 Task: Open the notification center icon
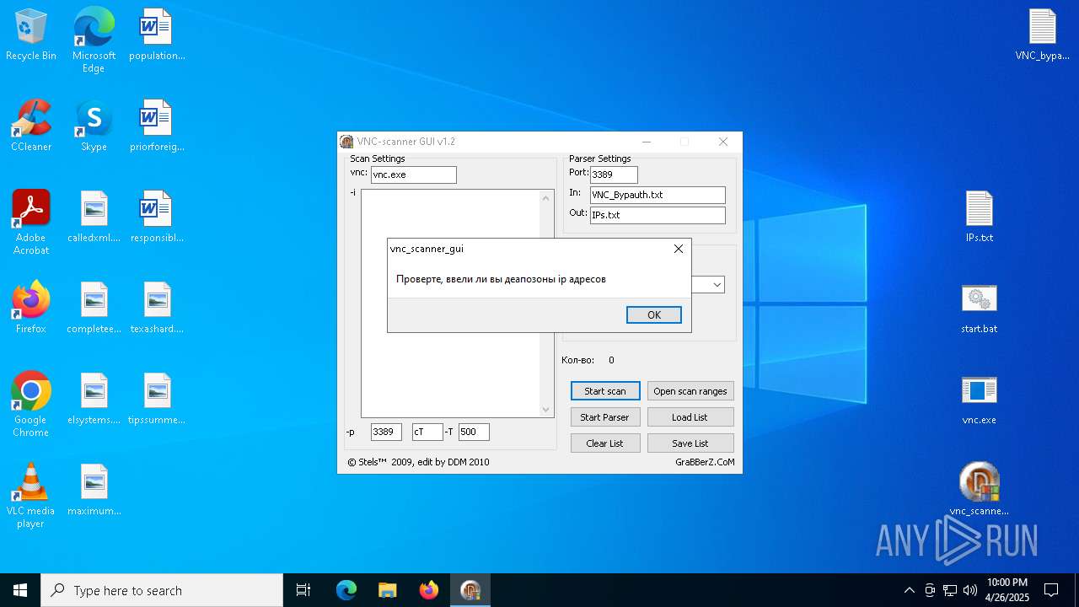pyautogui.click(x=1051, y=590)
